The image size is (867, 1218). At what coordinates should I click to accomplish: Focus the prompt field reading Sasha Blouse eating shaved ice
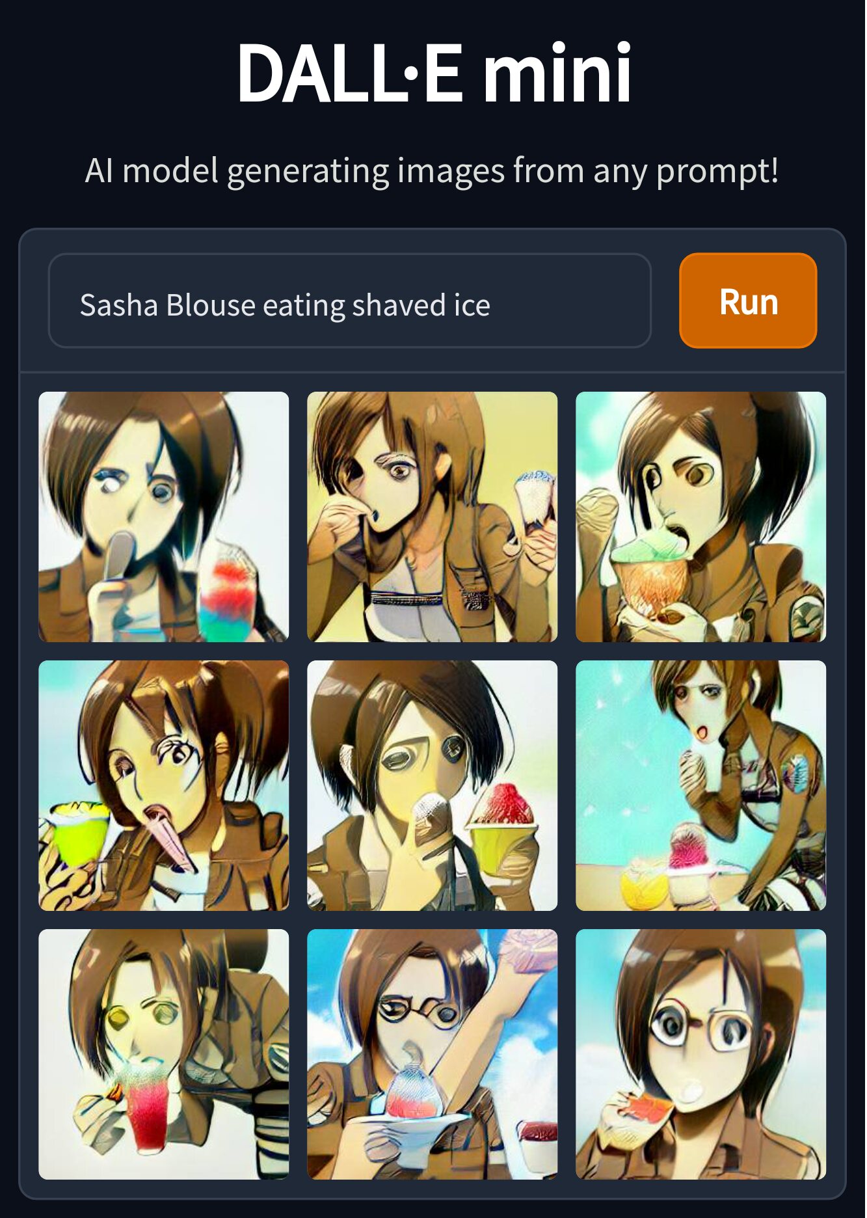(350, 301)
